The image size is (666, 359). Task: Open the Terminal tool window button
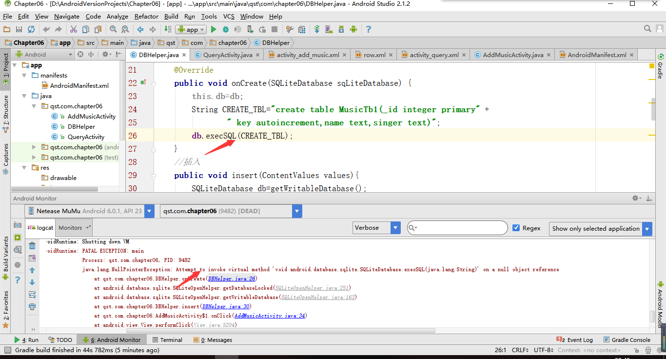pos(167,340)
